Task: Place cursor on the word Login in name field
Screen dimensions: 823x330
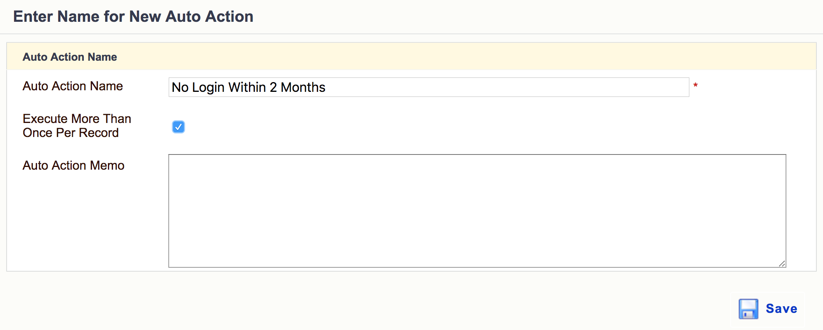Action: pyautogui.click(x=208, y=88)
